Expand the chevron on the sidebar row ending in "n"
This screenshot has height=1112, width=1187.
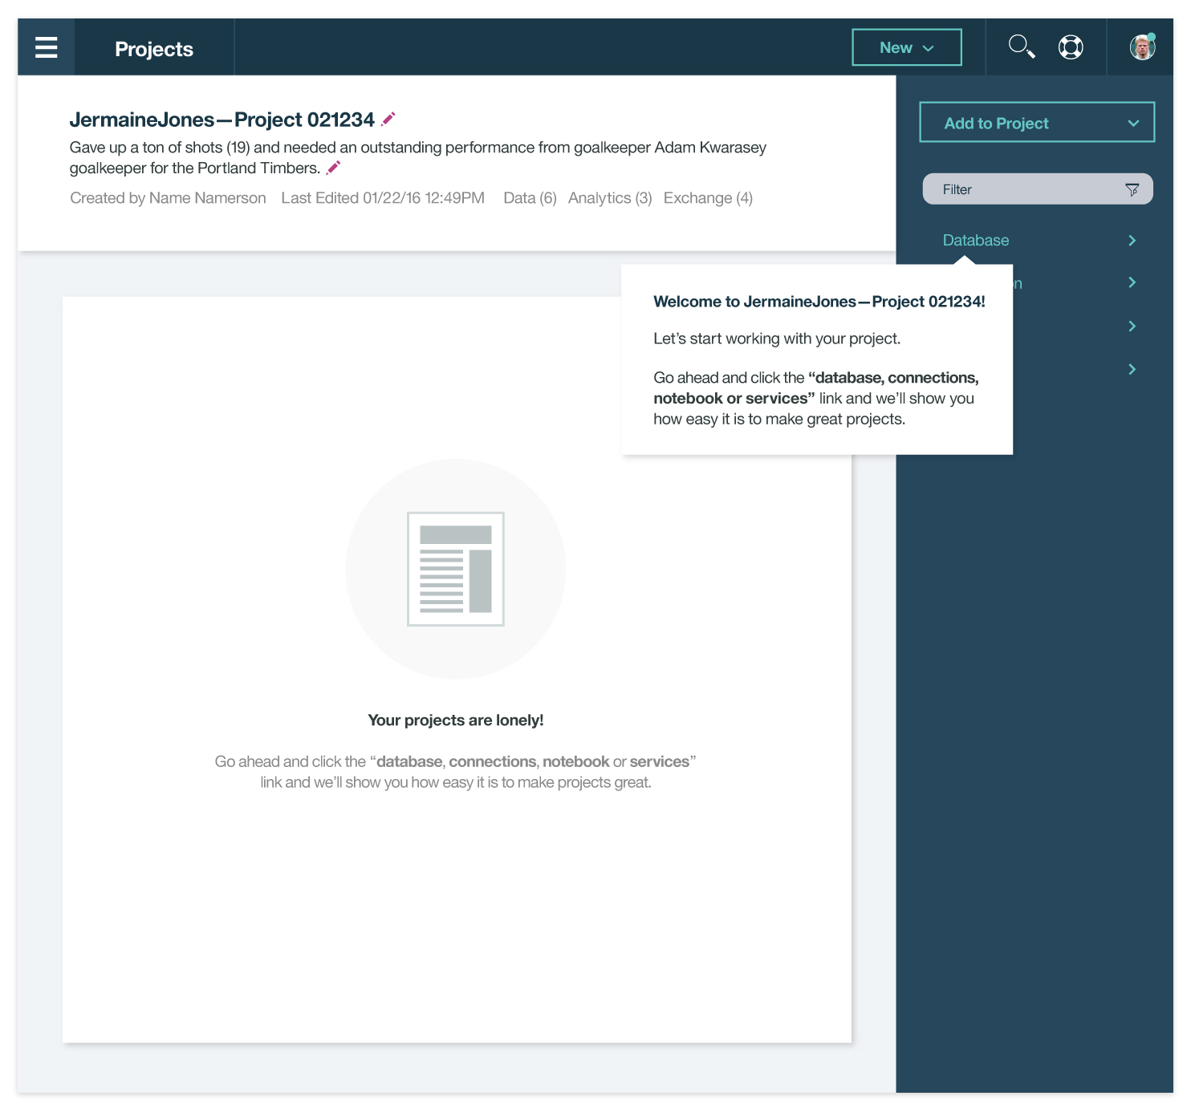(x=1132, y=282)
